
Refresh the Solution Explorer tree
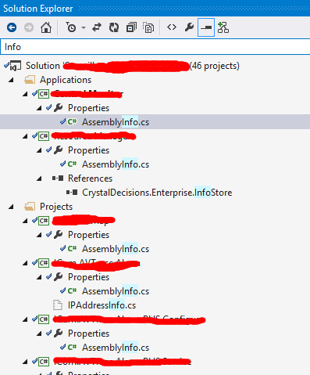(x=114, y=27)
